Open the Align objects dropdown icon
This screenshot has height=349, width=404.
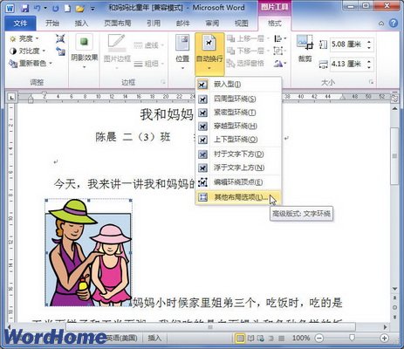(x=280, y=38)
